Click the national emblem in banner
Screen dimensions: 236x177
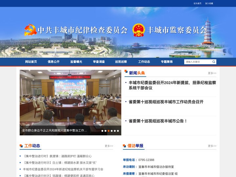[138, 30]
